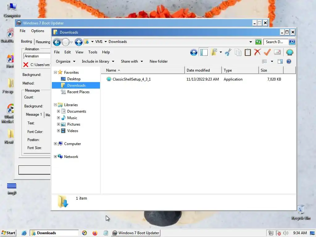Open the Organize dropdown

point(65,61)
